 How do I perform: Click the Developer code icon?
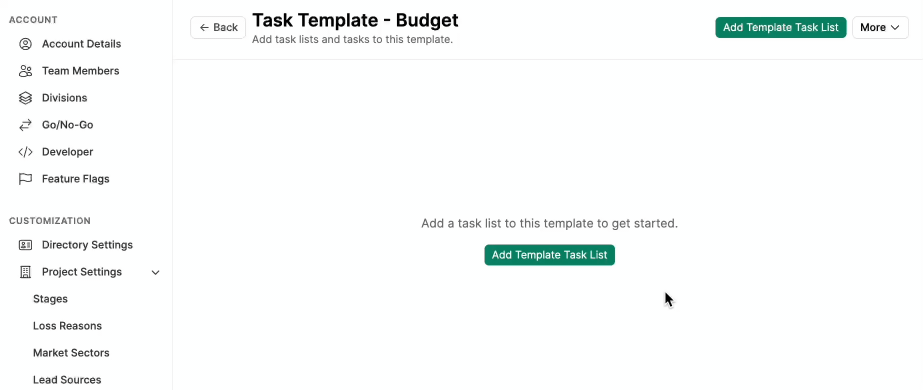click(x=25, y=152)
